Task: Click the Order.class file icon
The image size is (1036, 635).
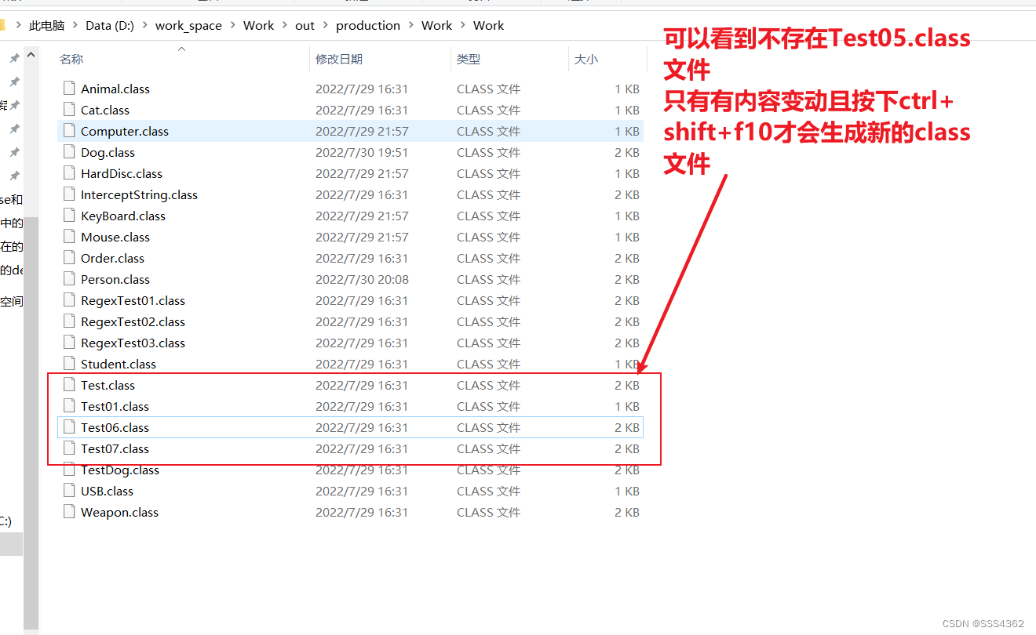Action: [69, 258]
